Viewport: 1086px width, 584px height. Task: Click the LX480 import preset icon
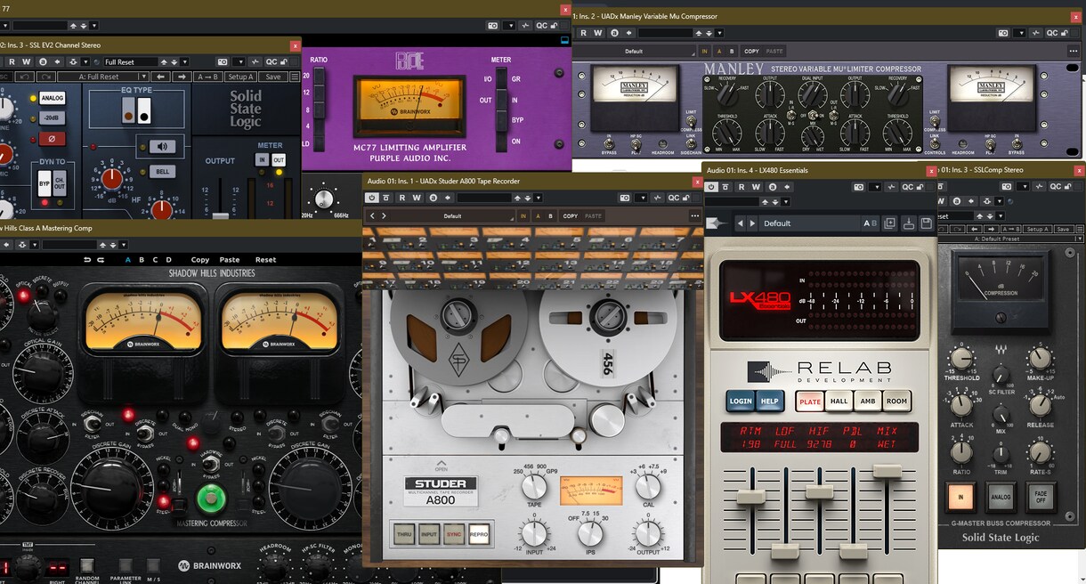click(909, 223)
